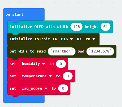
Task: Click the humidity value field 0
Action: (x=61, y=64)
